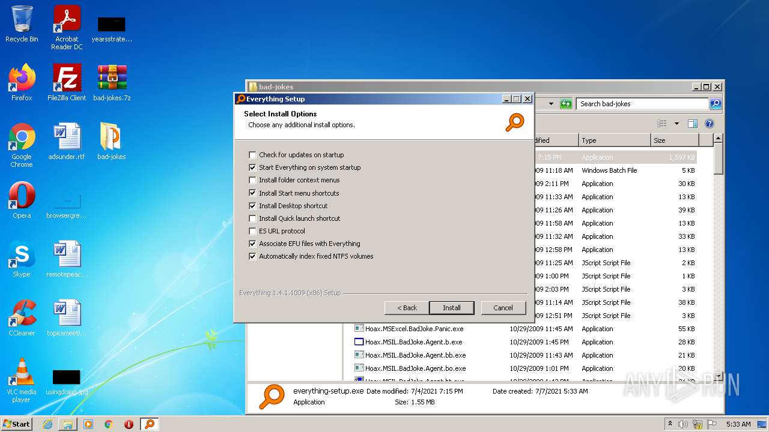Select FileZilla Client desktop shortcut
Image resolution: width=769 pixels, height=432 pixels.
pyautogui.click(x=67, y=83)
